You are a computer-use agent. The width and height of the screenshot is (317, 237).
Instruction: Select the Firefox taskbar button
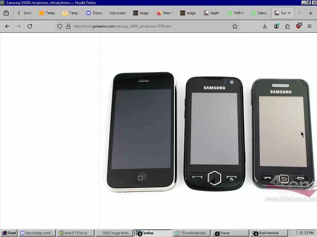[x=153, y=233]
